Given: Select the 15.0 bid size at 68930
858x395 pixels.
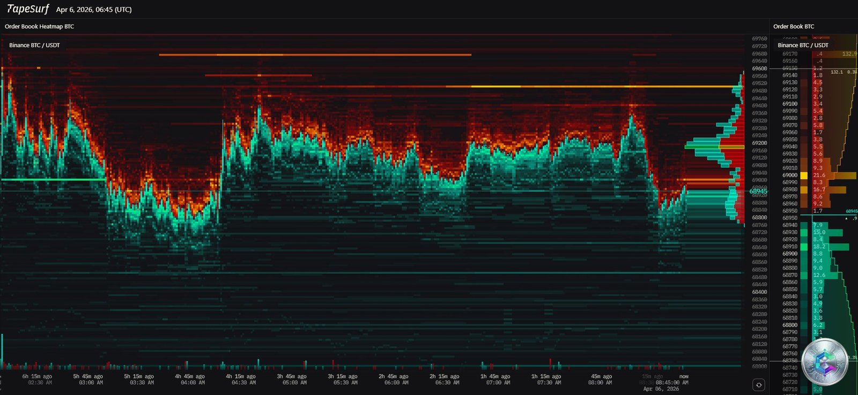Looking at the screenshot, I should point(819,232).
